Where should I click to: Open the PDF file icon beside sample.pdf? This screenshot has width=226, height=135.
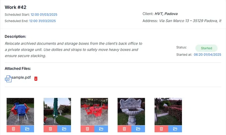[x=8, y=79]
